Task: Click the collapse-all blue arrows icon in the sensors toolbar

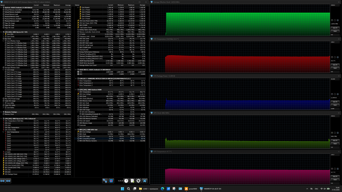Action: click(x=8, y=181)
